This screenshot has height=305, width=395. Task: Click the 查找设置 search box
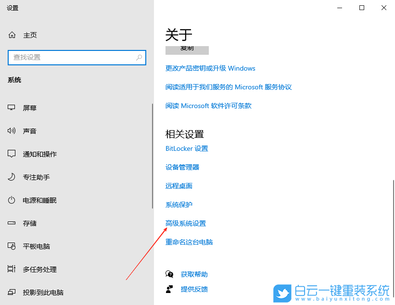click(77, 57)
